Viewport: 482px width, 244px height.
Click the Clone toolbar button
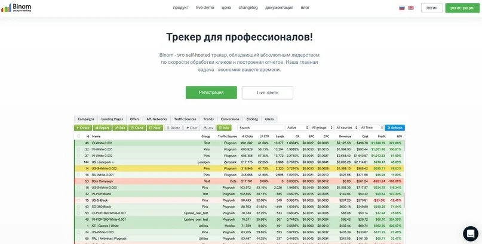137,128
